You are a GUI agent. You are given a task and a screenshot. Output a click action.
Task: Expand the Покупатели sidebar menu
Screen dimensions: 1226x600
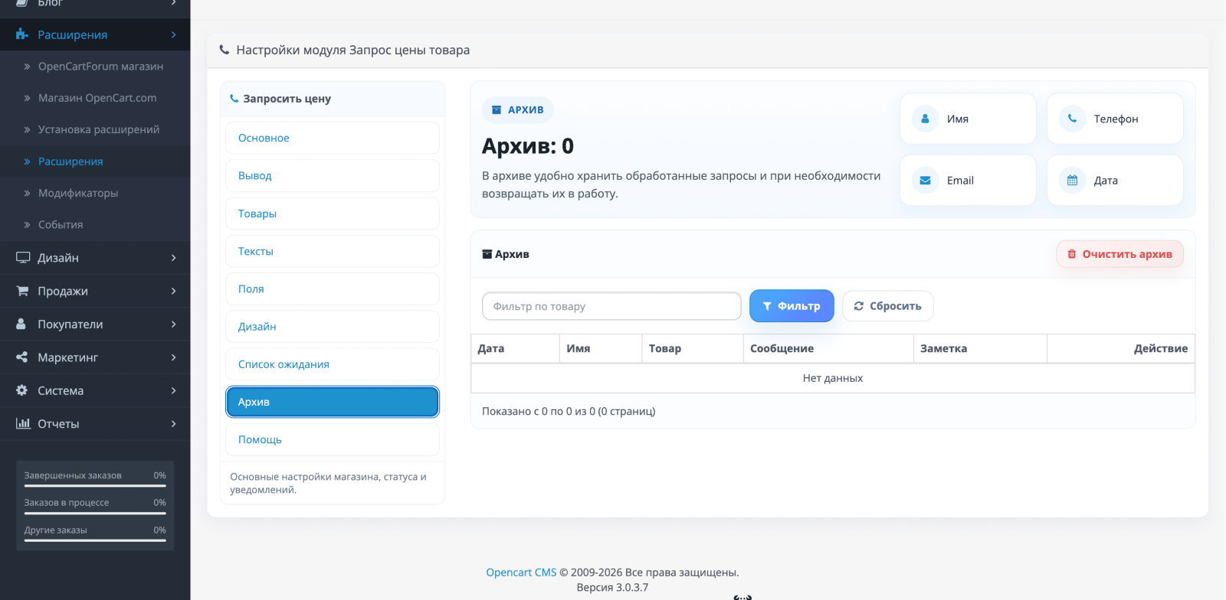95,324
